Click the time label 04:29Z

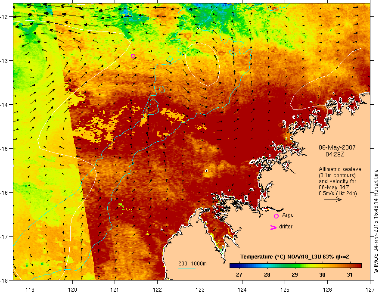335,154
